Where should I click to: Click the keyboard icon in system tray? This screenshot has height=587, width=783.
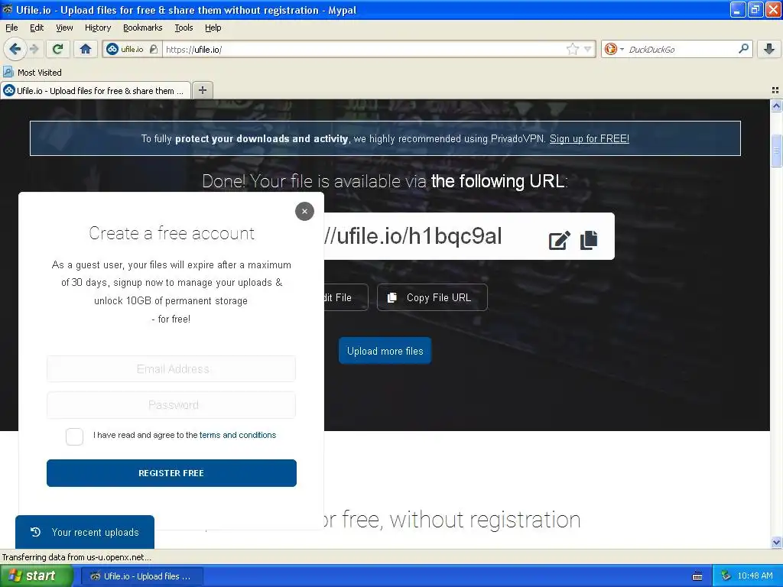(x=697, y=576)
